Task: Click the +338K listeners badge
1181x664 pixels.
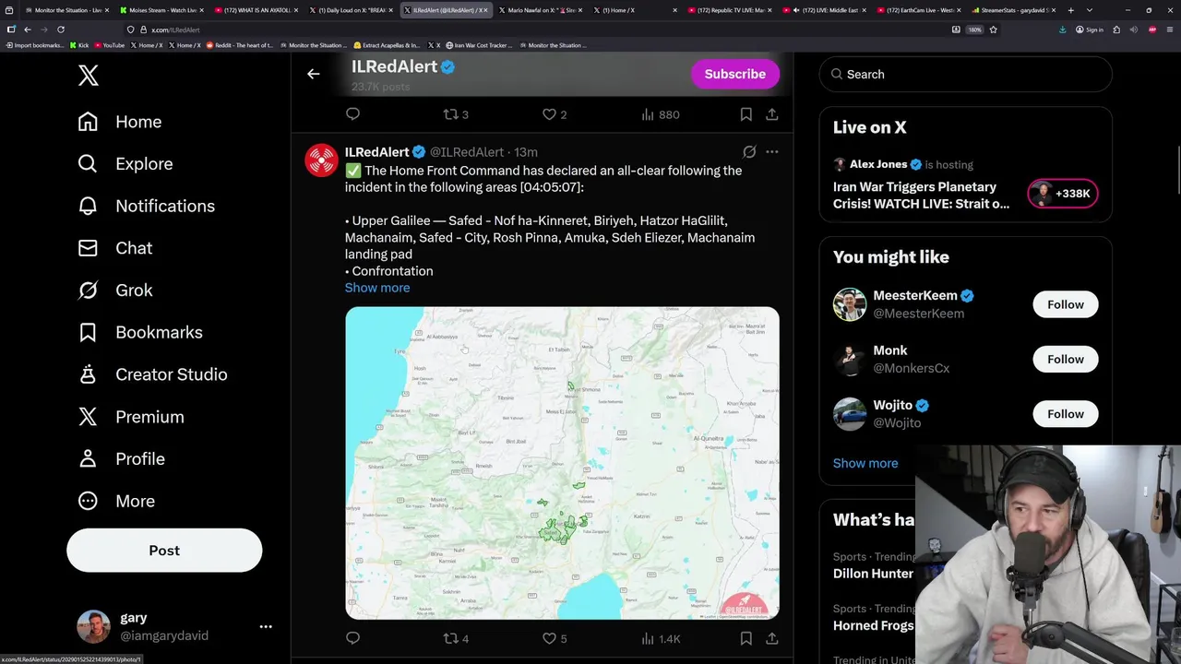Action: point(1062,194)
